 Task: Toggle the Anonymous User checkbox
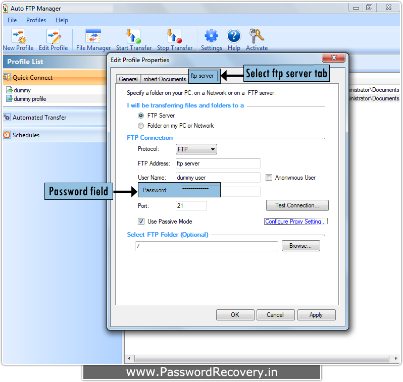click(269, 178)
